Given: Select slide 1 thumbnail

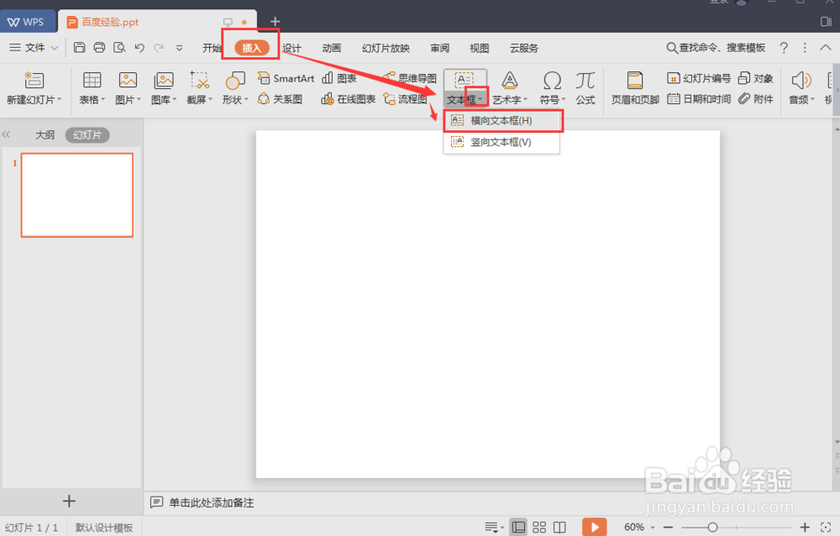Looking at the screenshot, I should click(x=77, y=195).
